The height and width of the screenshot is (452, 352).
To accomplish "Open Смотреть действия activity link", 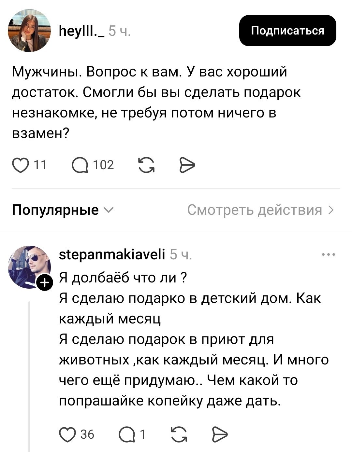I will point(260,210).
